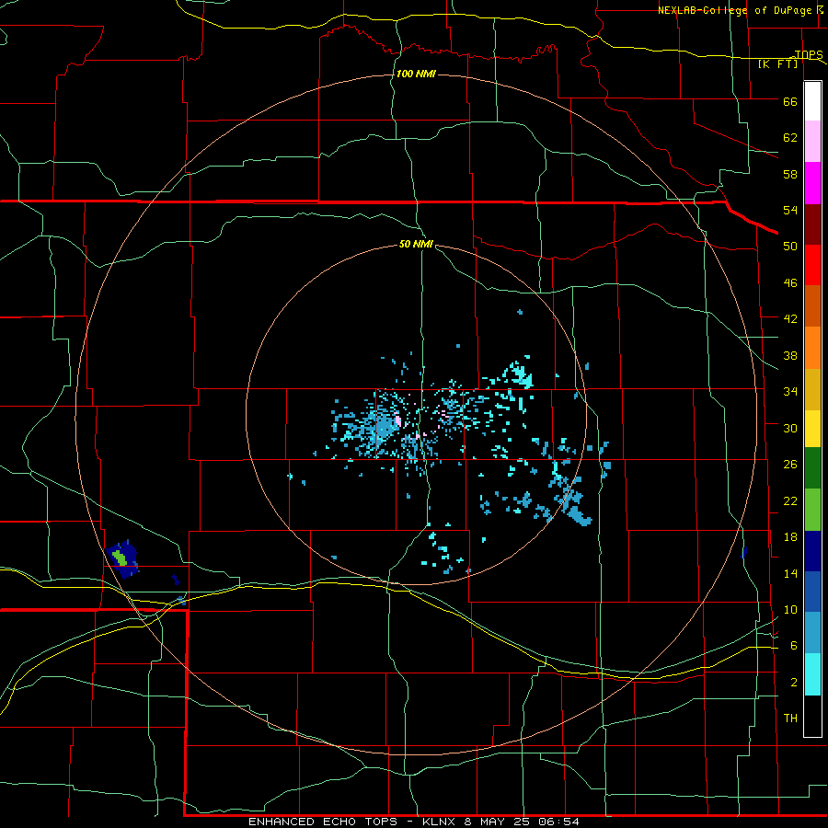Click the legend value "14"

point(790,573)
